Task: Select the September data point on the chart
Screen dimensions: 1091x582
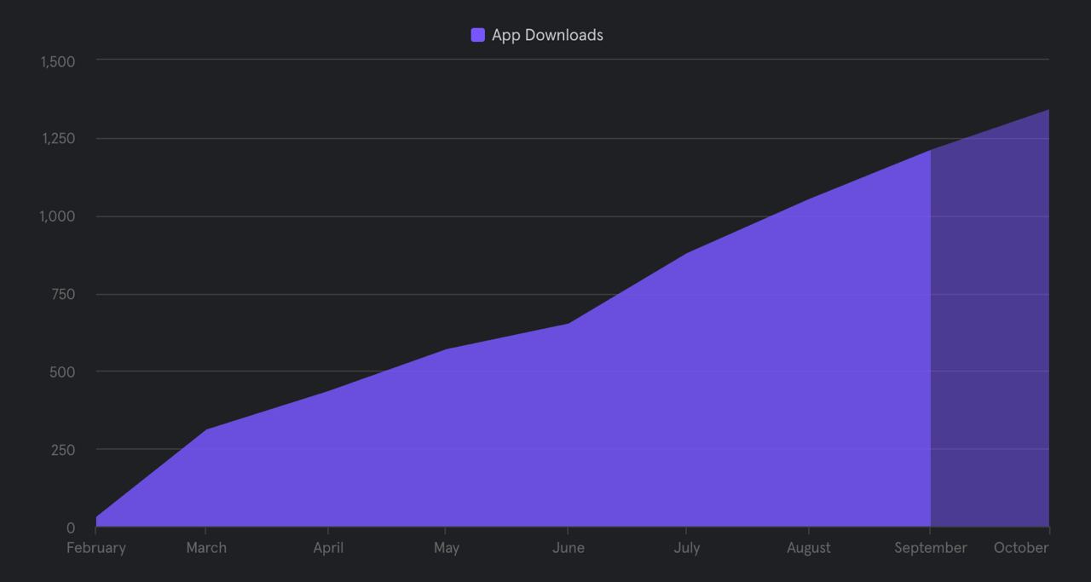Action: pos(931,151)
